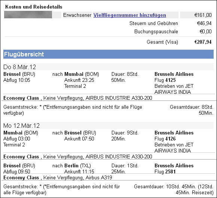Select the Mo 12.Mär.12 date heading

21,126
